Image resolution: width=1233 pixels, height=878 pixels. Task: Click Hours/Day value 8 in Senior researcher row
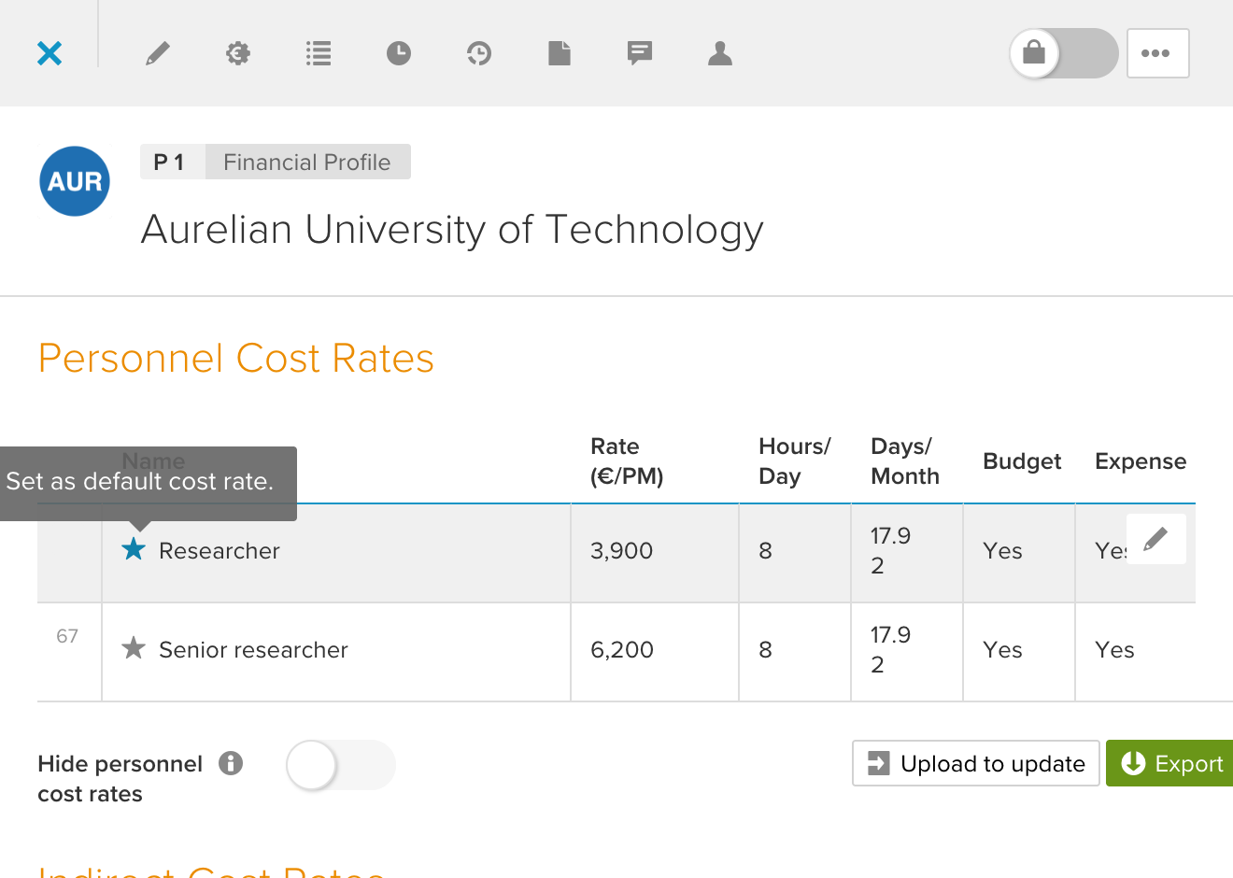765,650
